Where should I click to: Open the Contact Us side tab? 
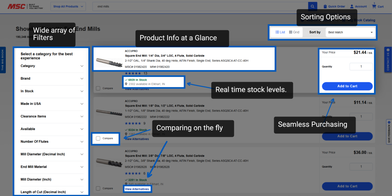[x=388, y=60]
